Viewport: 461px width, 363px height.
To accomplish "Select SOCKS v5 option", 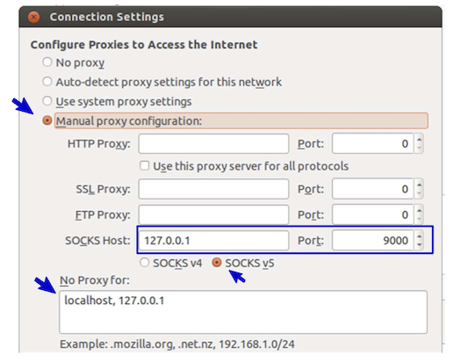I will click(217, 262).
